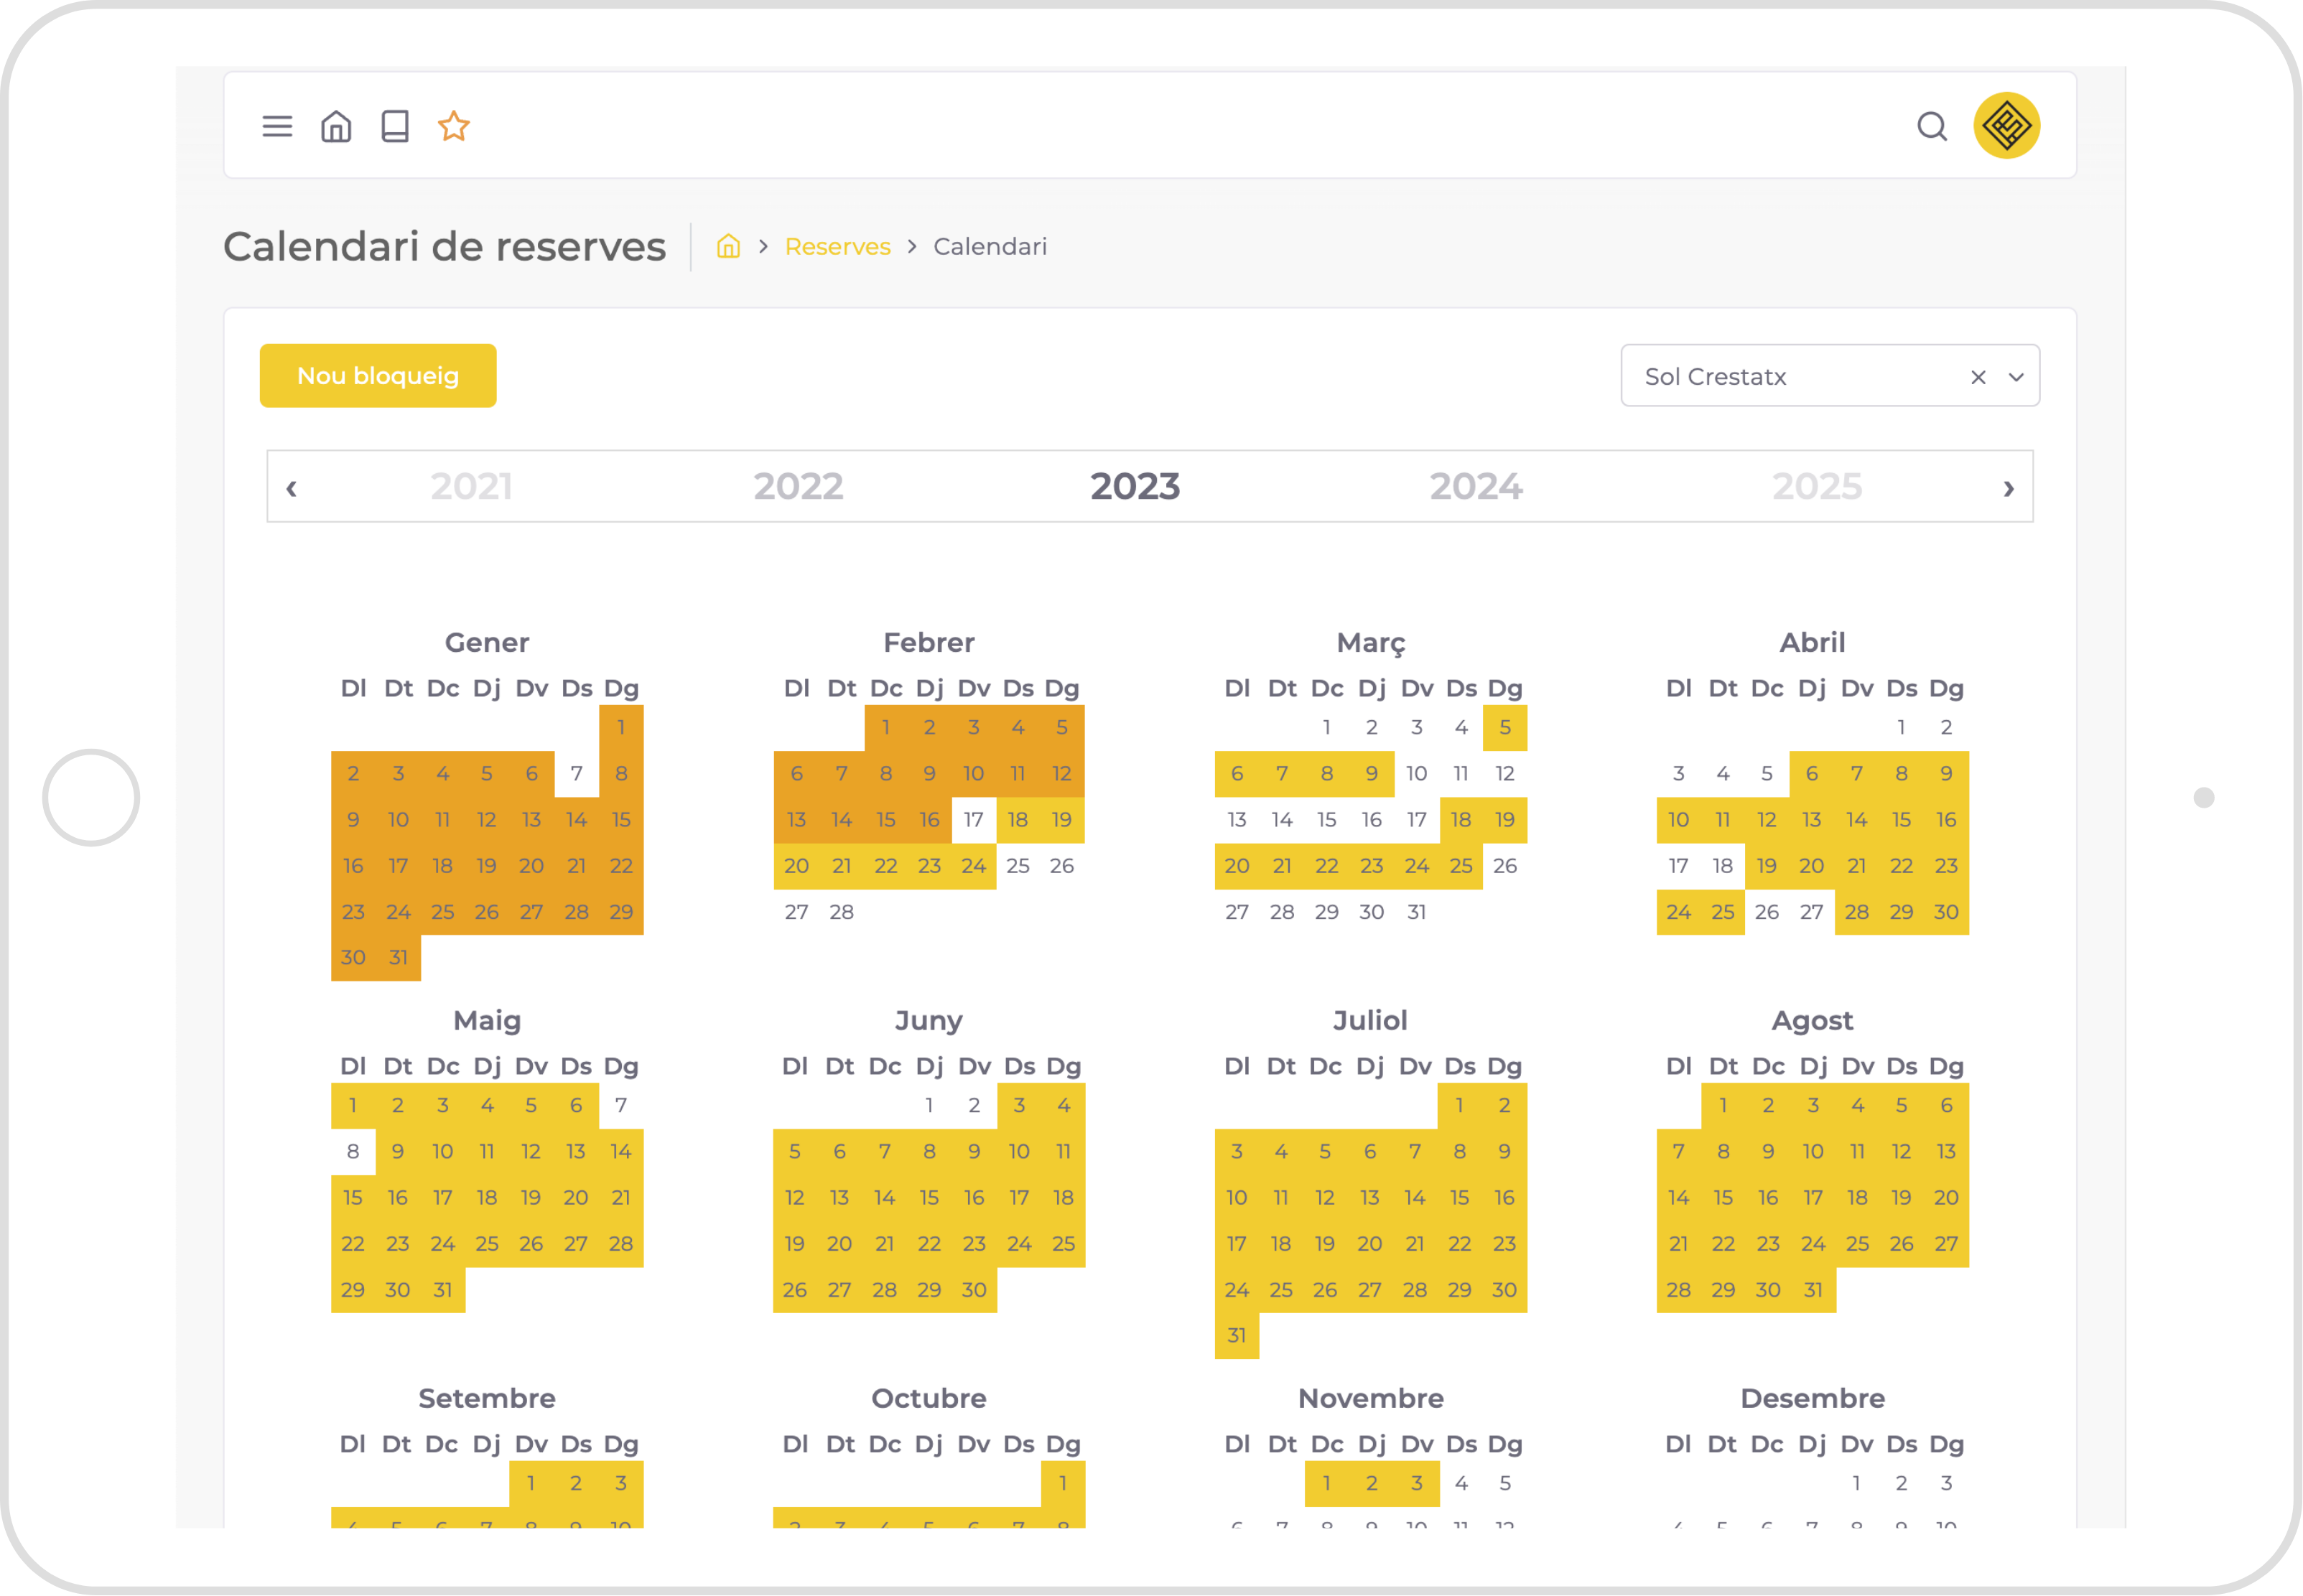This screenshot has width=2303, height=1596.
Task: Switch to year 2021
Action: coord(472,487)
